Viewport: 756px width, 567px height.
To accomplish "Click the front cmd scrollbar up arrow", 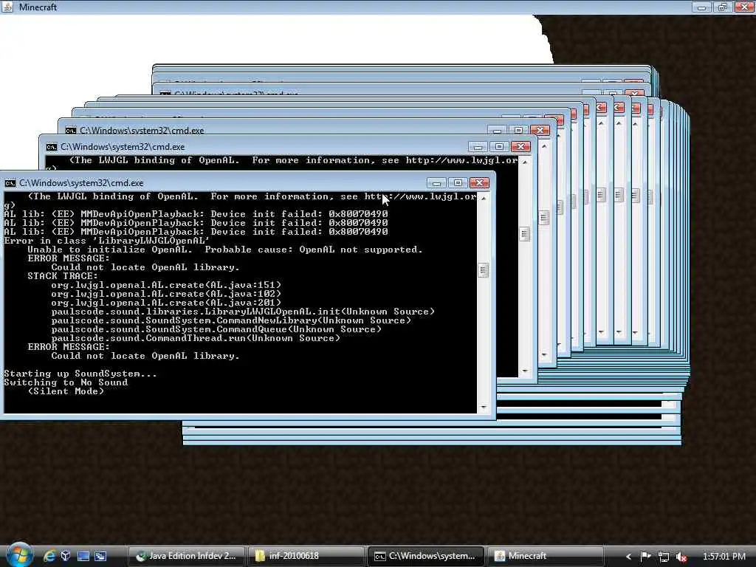I will click(x=484, y=198).
